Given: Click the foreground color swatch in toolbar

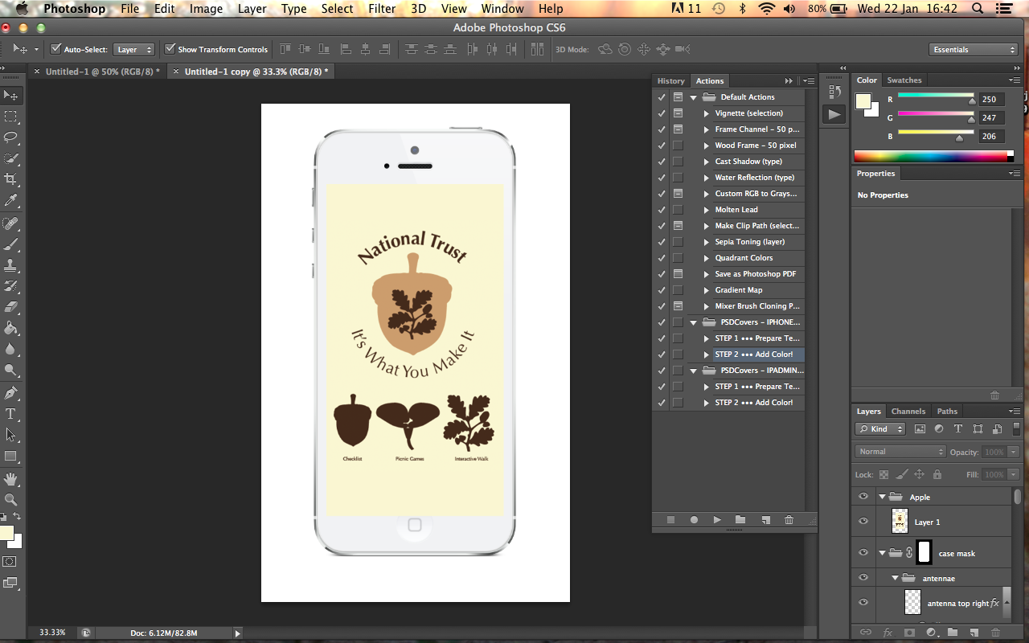Looking at the screenshot, I should click(6, 534).
